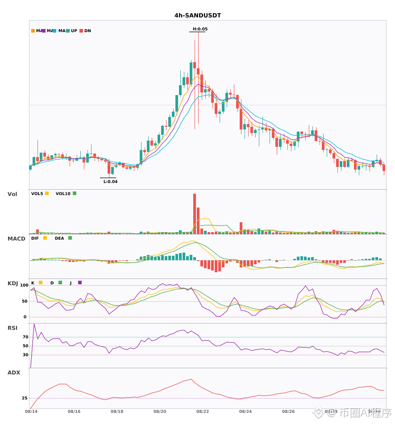Click the L:0.04 low price label
395x424 pixels.
[111, 182]
